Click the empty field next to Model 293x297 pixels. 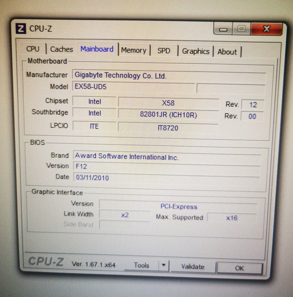pos(231,88)
